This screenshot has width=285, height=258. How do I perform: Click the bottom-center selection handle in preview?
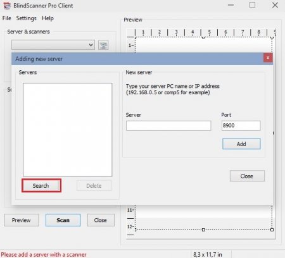click(203, 230)
